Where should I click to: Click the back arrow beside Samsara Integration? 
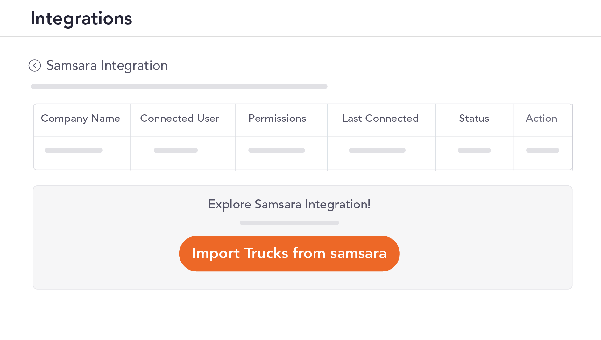(x=35, y=66)
